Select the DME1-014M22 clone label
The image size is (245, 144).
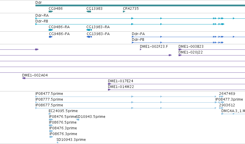point(121,87)
